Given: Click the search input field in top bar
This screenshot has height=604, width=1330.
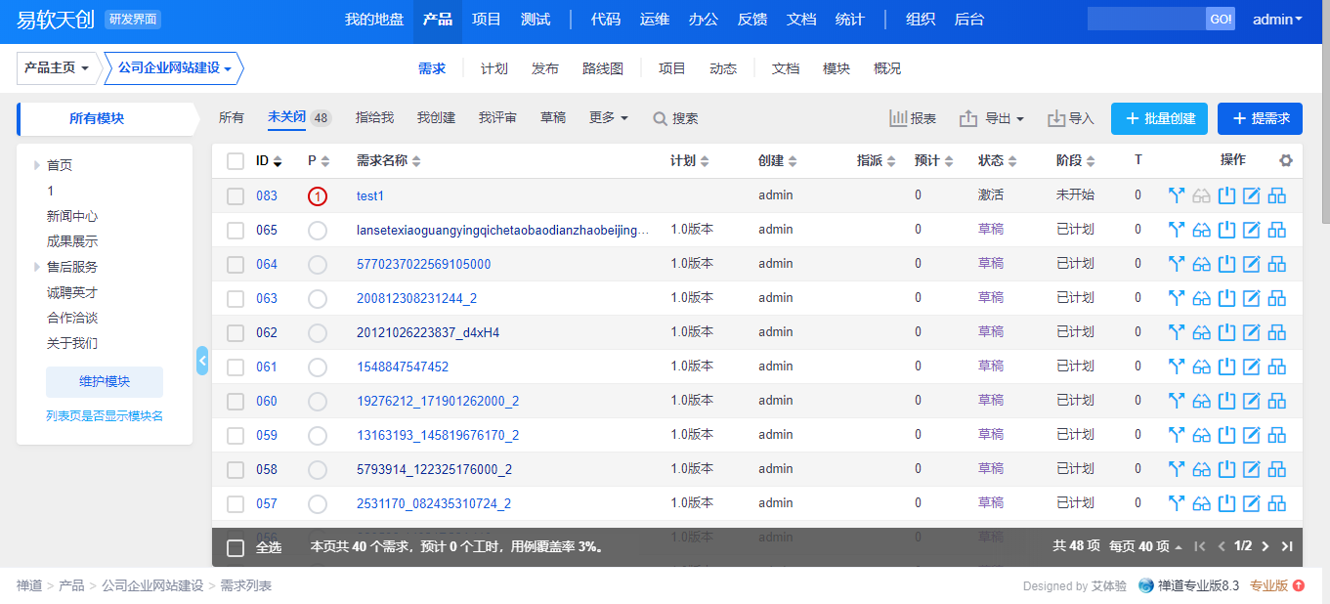Looking at the screenshot, I should (x=1145, y=20).
